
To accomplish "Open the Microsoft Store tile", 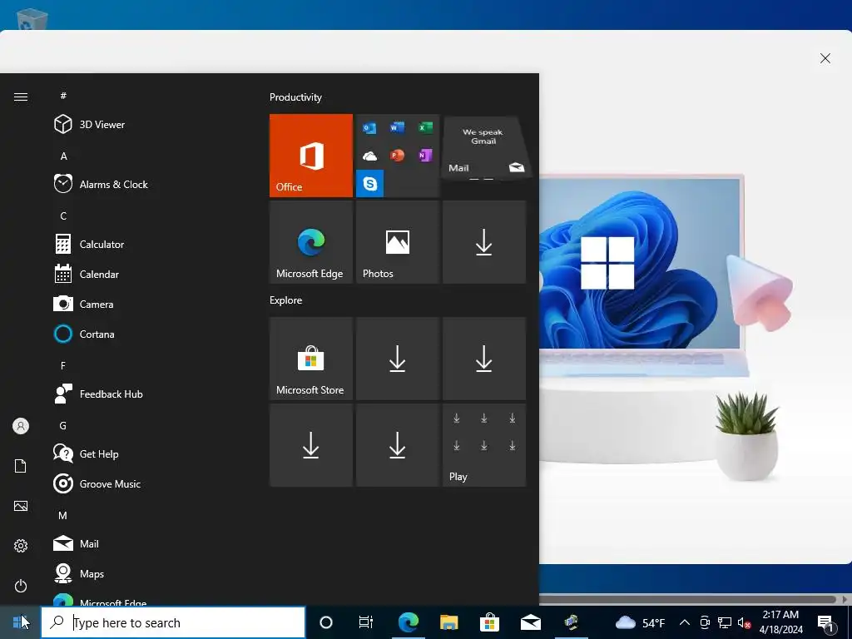I will click(311, 359).
